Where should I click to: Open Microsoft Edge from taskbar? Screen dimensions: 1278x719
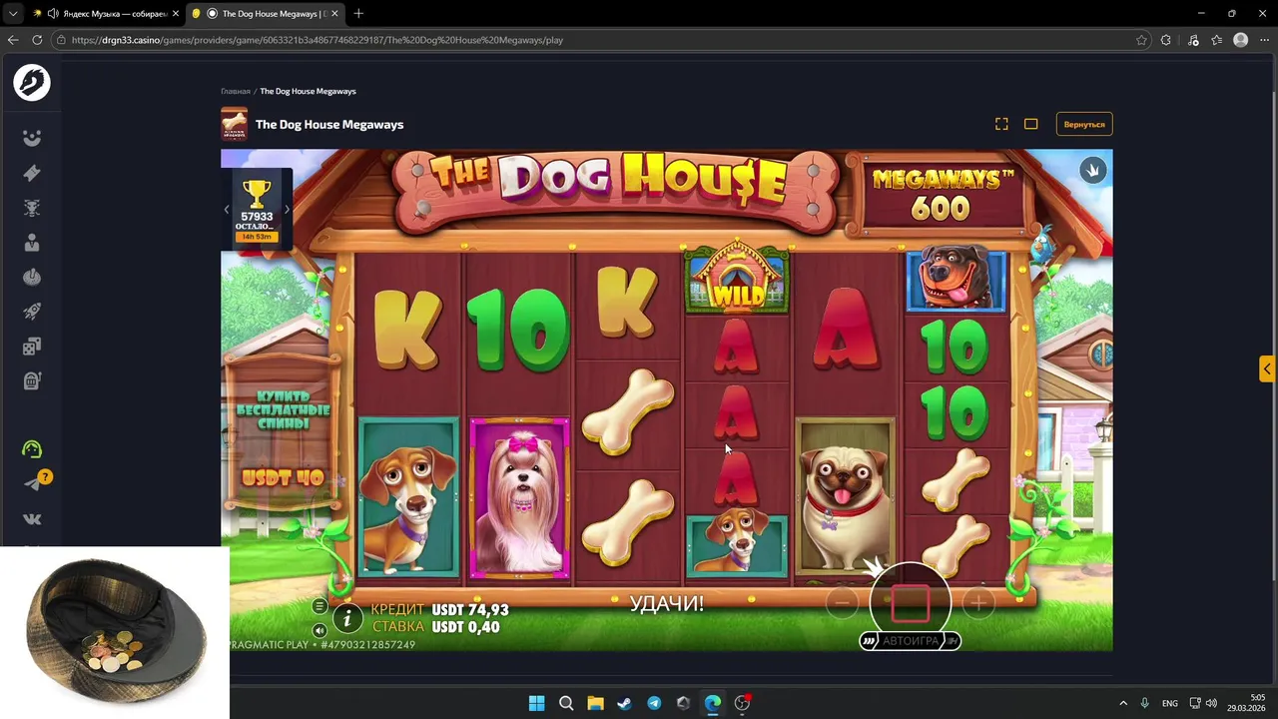pos(713,703)
